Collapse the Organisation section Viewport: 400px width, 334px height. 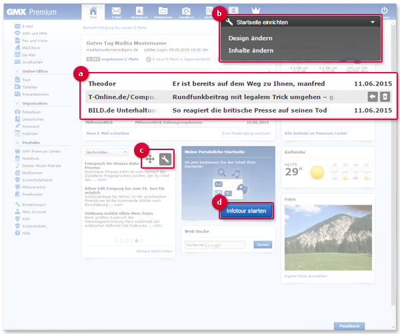[x=17, y=103]
